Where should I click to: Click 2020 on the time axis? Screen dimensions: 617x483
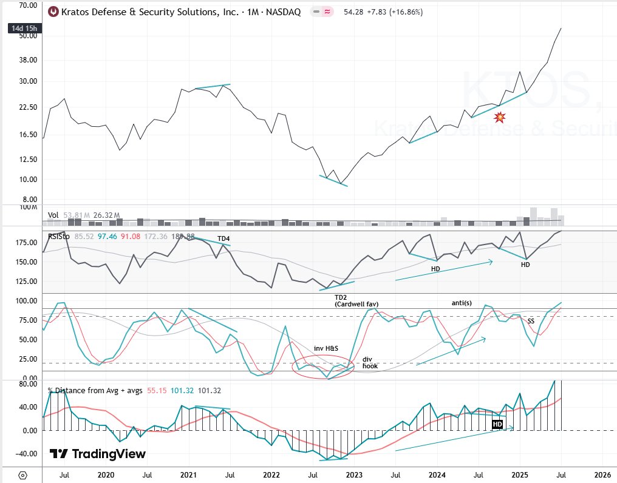[106, 475]
